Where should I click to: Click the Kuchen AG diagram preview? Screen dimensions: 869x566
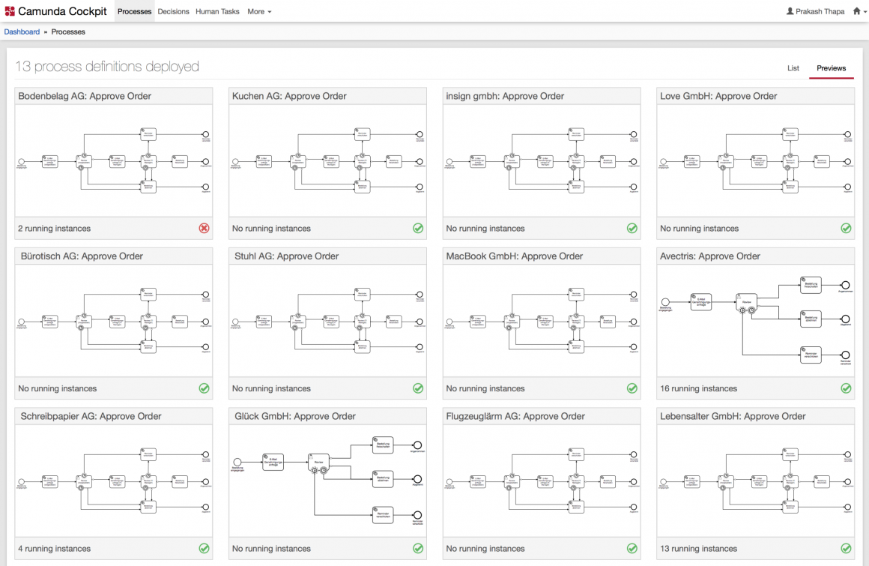[x=327, y=160]
